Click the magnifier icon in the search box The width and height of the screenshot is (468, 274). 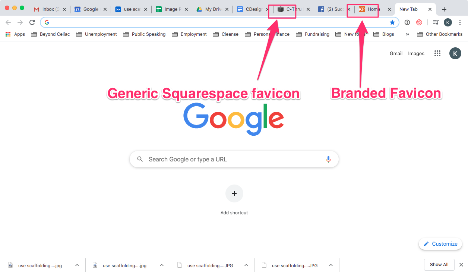[x=140, y=159]
